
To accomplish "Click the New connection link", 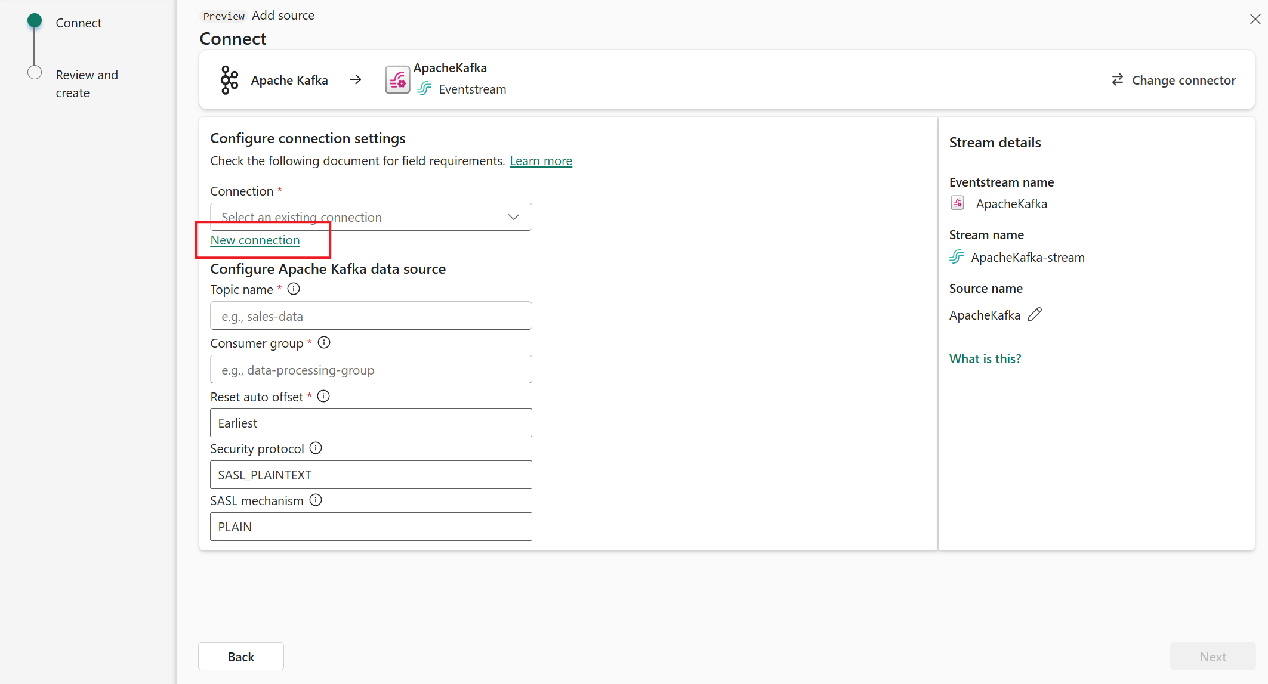I will (x=255, y=240).
